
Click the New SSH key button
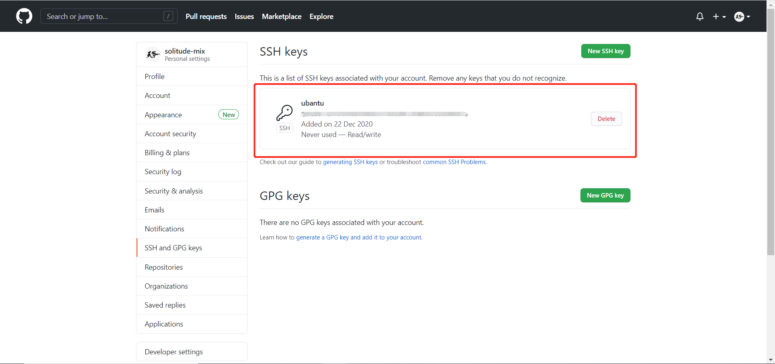coord(605,51)
